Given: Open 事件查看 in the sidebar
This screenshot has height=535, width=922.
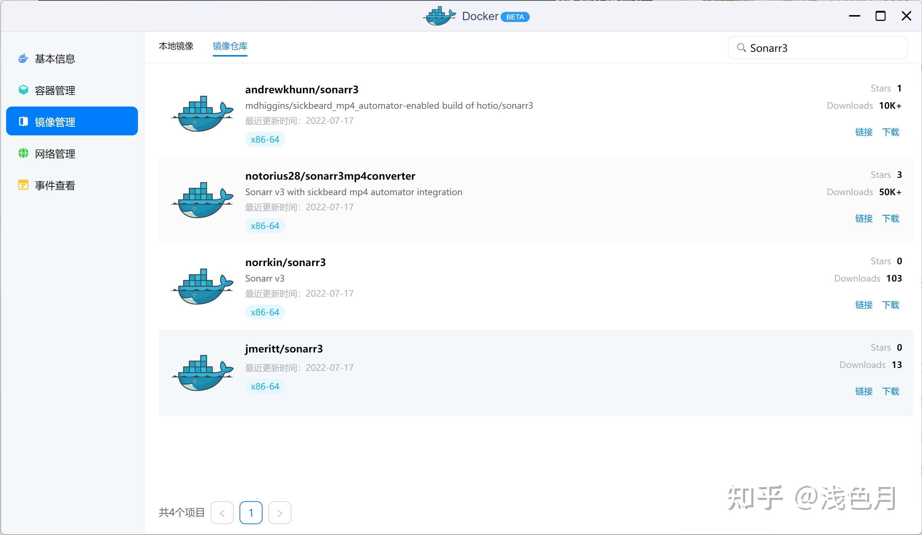Looking at the screenshot, I should pyautogui.click(x=55, y=185).
